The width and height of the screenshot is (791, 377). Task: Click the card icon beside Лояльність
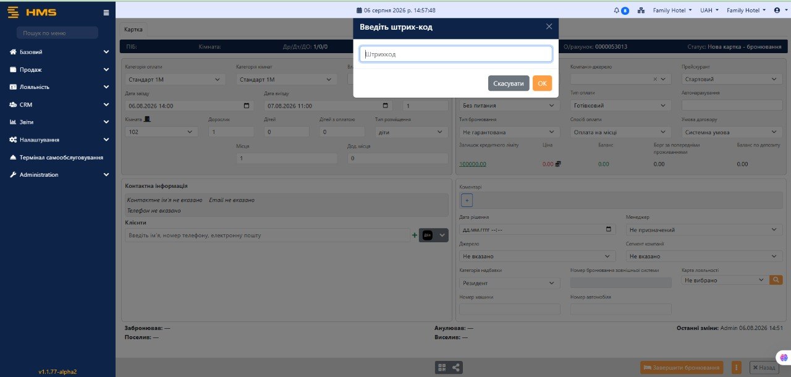point(13,87)
